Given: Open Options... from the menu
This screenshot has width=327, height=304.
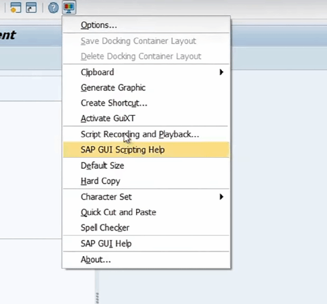Looking at the screenshot, I should point(146,25).
